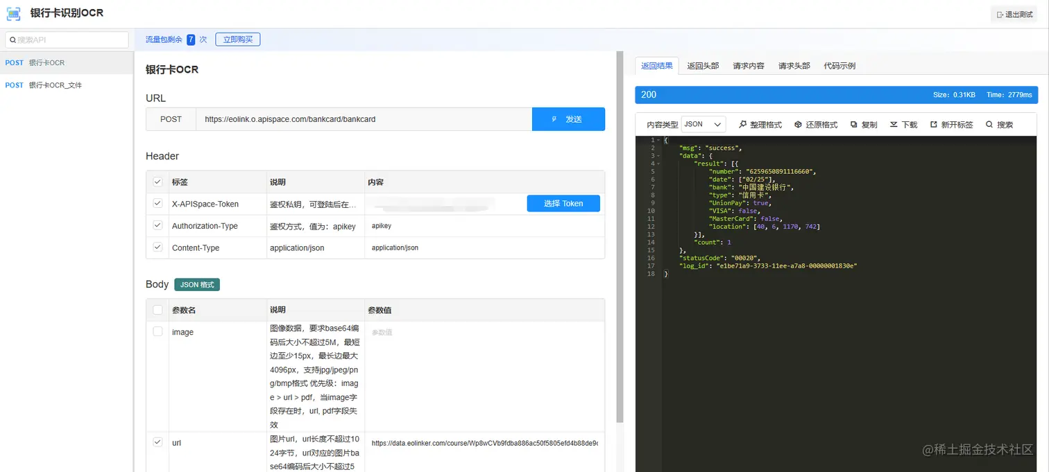
Task: Click the 7 remaining quota badge
Action: pyautogui.click(x=191, y=40)
